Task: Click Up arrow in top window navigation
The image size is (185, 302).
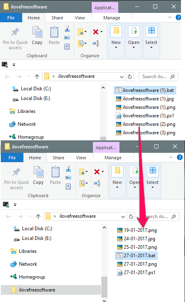Action: (x=37, y=77)
